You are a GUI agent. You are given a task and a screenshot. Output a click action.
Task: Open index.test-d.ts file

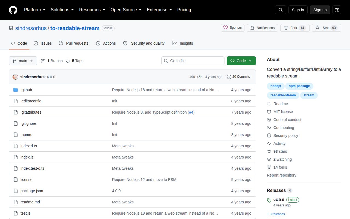tap(32, 168)
